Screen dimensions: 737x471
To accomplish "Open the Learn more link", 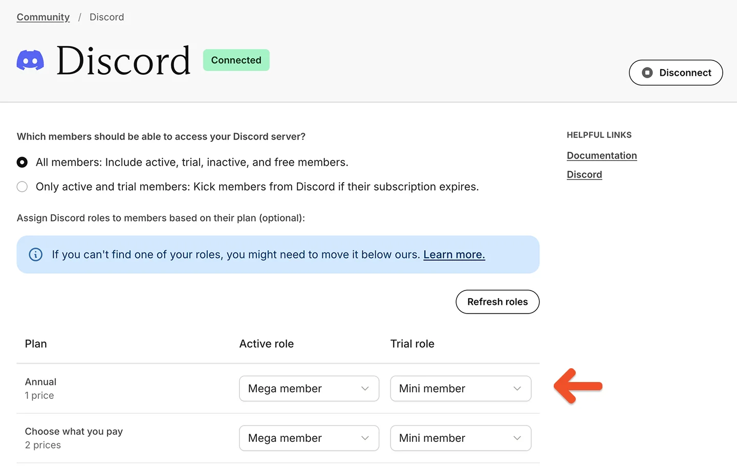I will 454,255.
